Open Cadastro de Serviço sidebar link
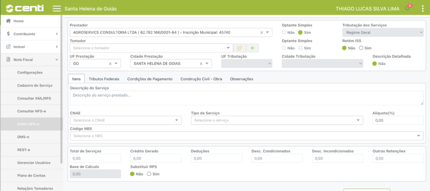The width and height of the screenshot is (430, 191). 34,85
